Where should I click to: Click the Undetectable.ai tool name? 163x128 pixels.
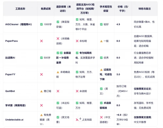coord(14,119)
